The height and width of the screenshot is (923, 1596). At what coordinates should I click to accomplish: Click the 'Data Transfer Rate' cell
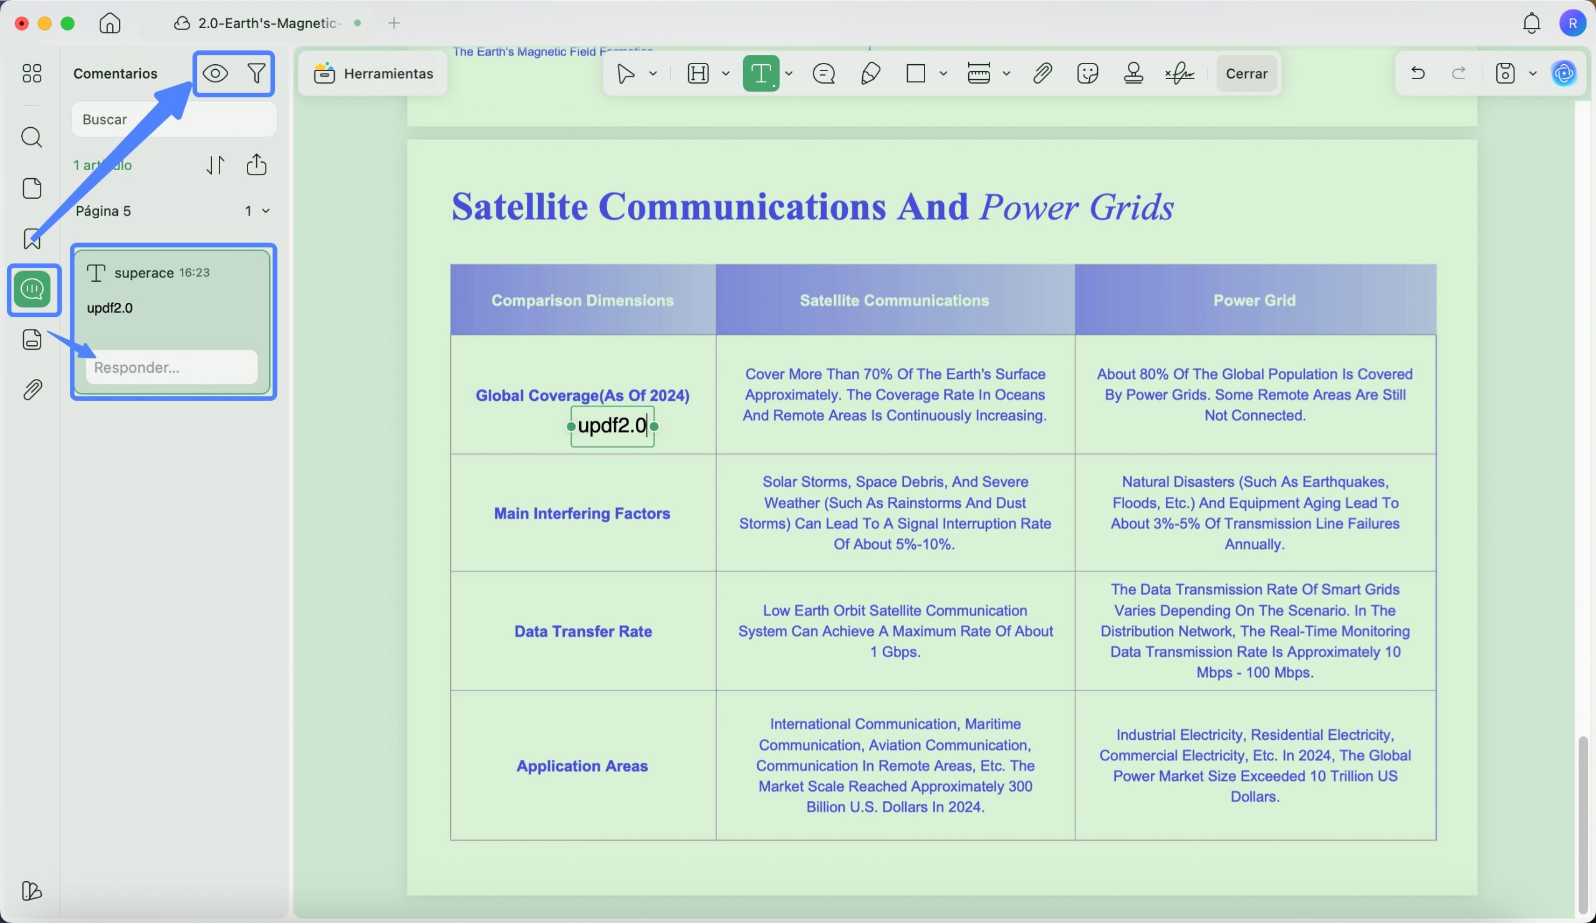tap(583, 631)
